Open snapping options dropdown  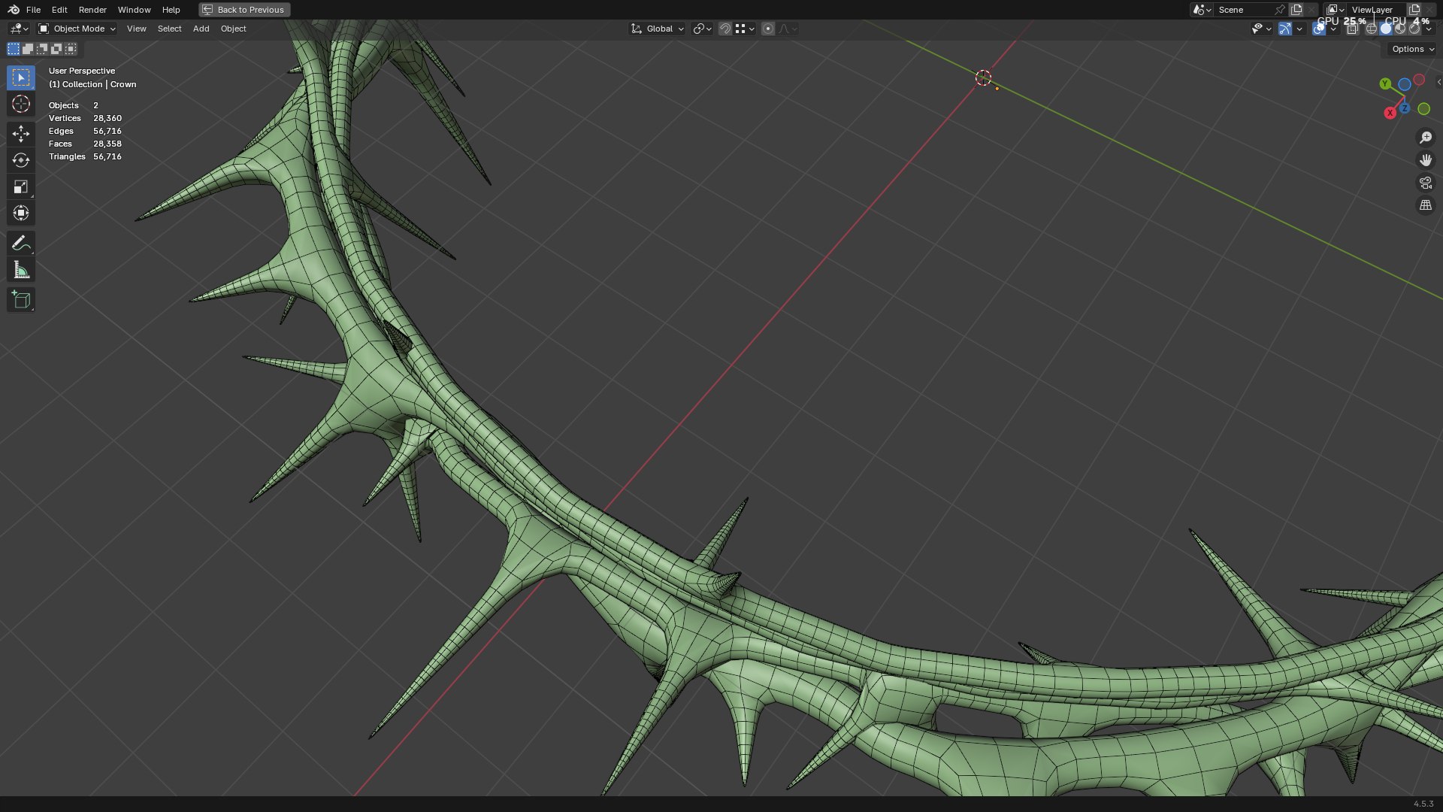tap(745, 29)
